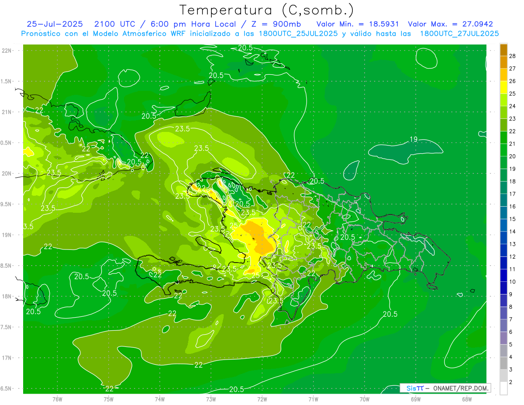Select the date text "25-Jul-2025"
The image size is (524, 405).
[55, 24]
